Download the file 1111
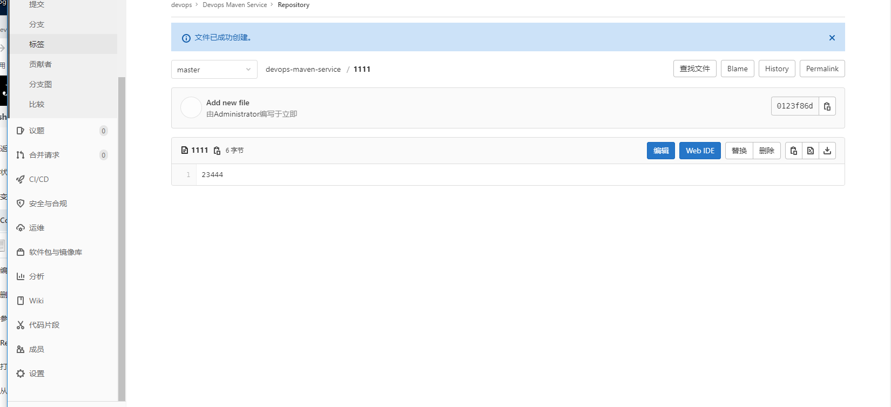 (827, 151)
